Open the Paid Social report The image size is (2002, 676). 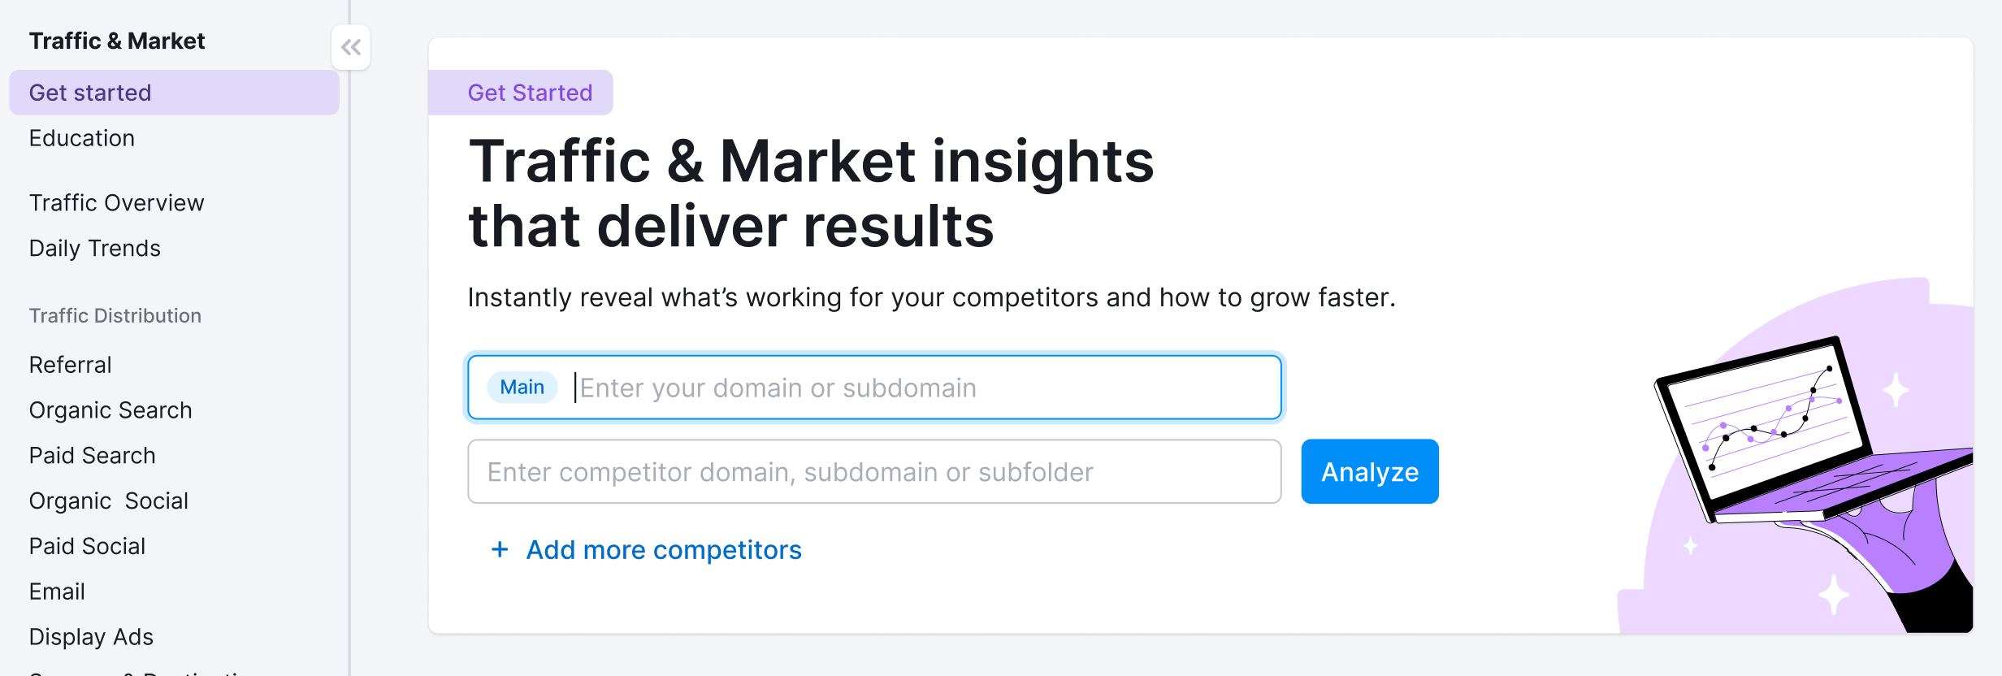(x=87, y=545)
